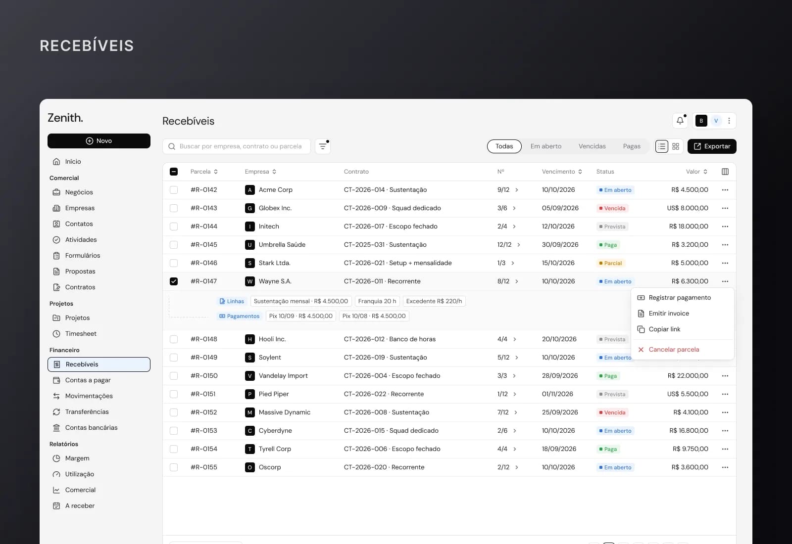Click the Exportar button
The image size is (792, 544).
coord(712,146)
